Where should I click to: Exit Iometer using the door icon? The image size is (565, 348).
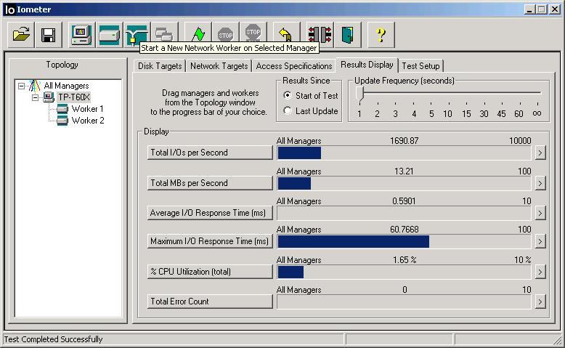(x=348, y=35)
